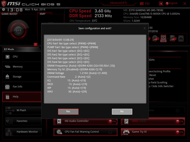Select the Help section
The height and width of the screenshot is (142, 190).
tap(22, 97)
